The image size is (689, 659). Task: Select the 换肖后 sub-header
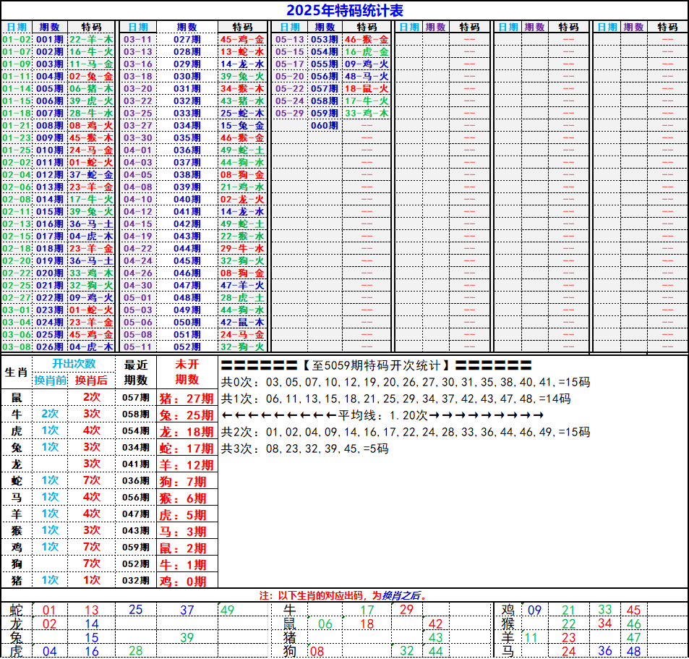[91, 380]
